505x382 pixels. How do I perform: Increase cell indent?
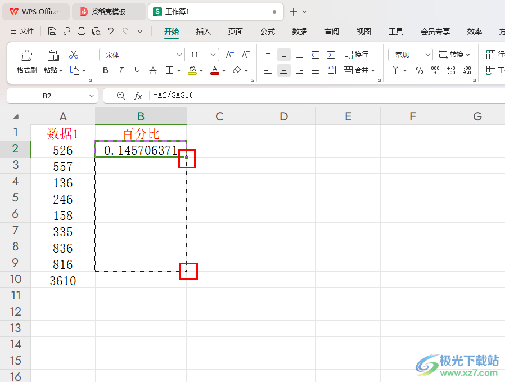[x=331, y=55]
